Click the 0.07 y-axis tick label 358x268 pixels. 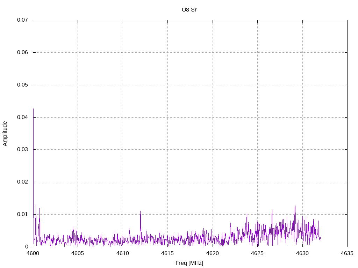pyautogui.click(x=22, y=20)
